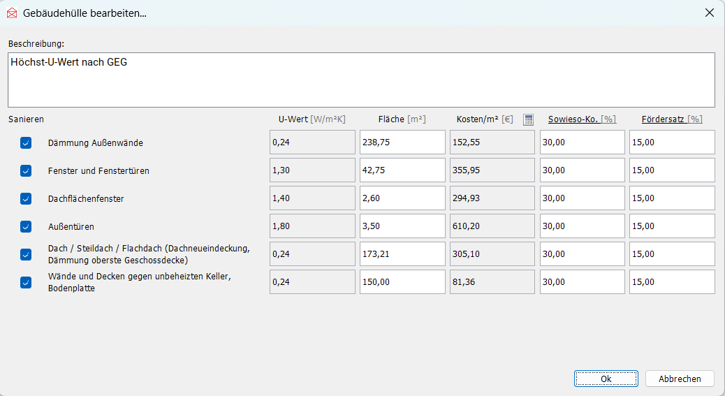Click the Fördersatz column header link
Screen dimensions: 725x396
664,119
